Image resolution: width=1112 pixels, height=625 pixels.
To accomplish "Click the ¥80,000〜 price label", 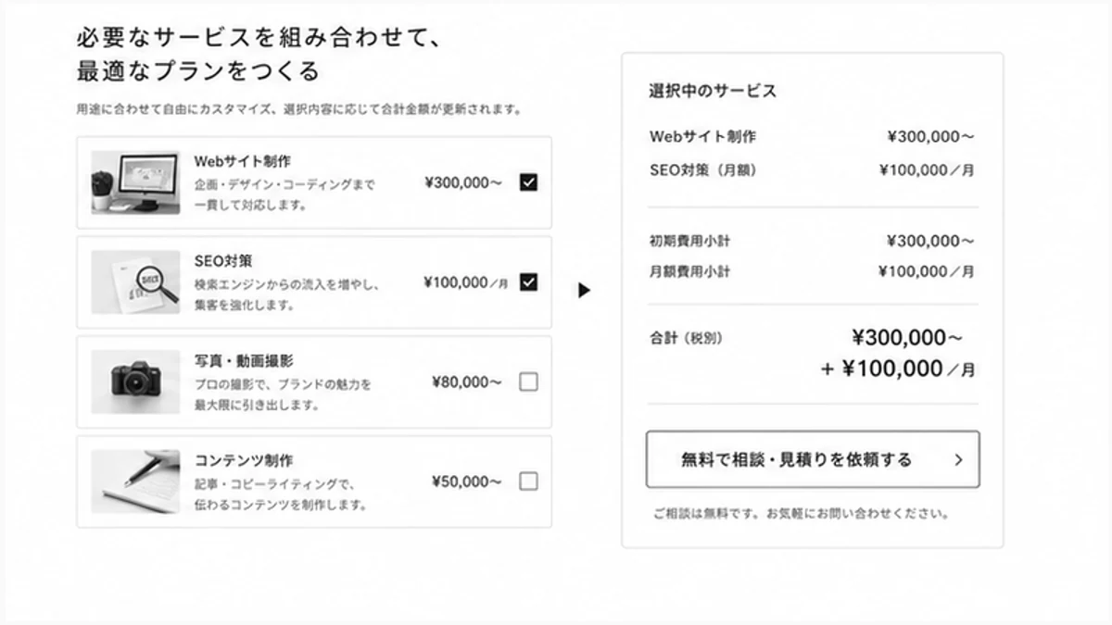I will coord(467,381).
